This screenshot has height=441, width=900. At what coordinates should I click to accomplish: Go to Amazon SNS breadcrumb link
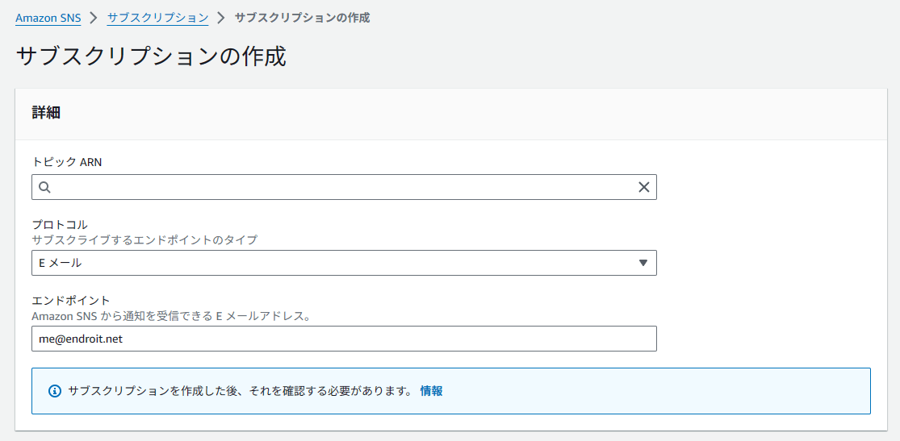pos(48,18)
